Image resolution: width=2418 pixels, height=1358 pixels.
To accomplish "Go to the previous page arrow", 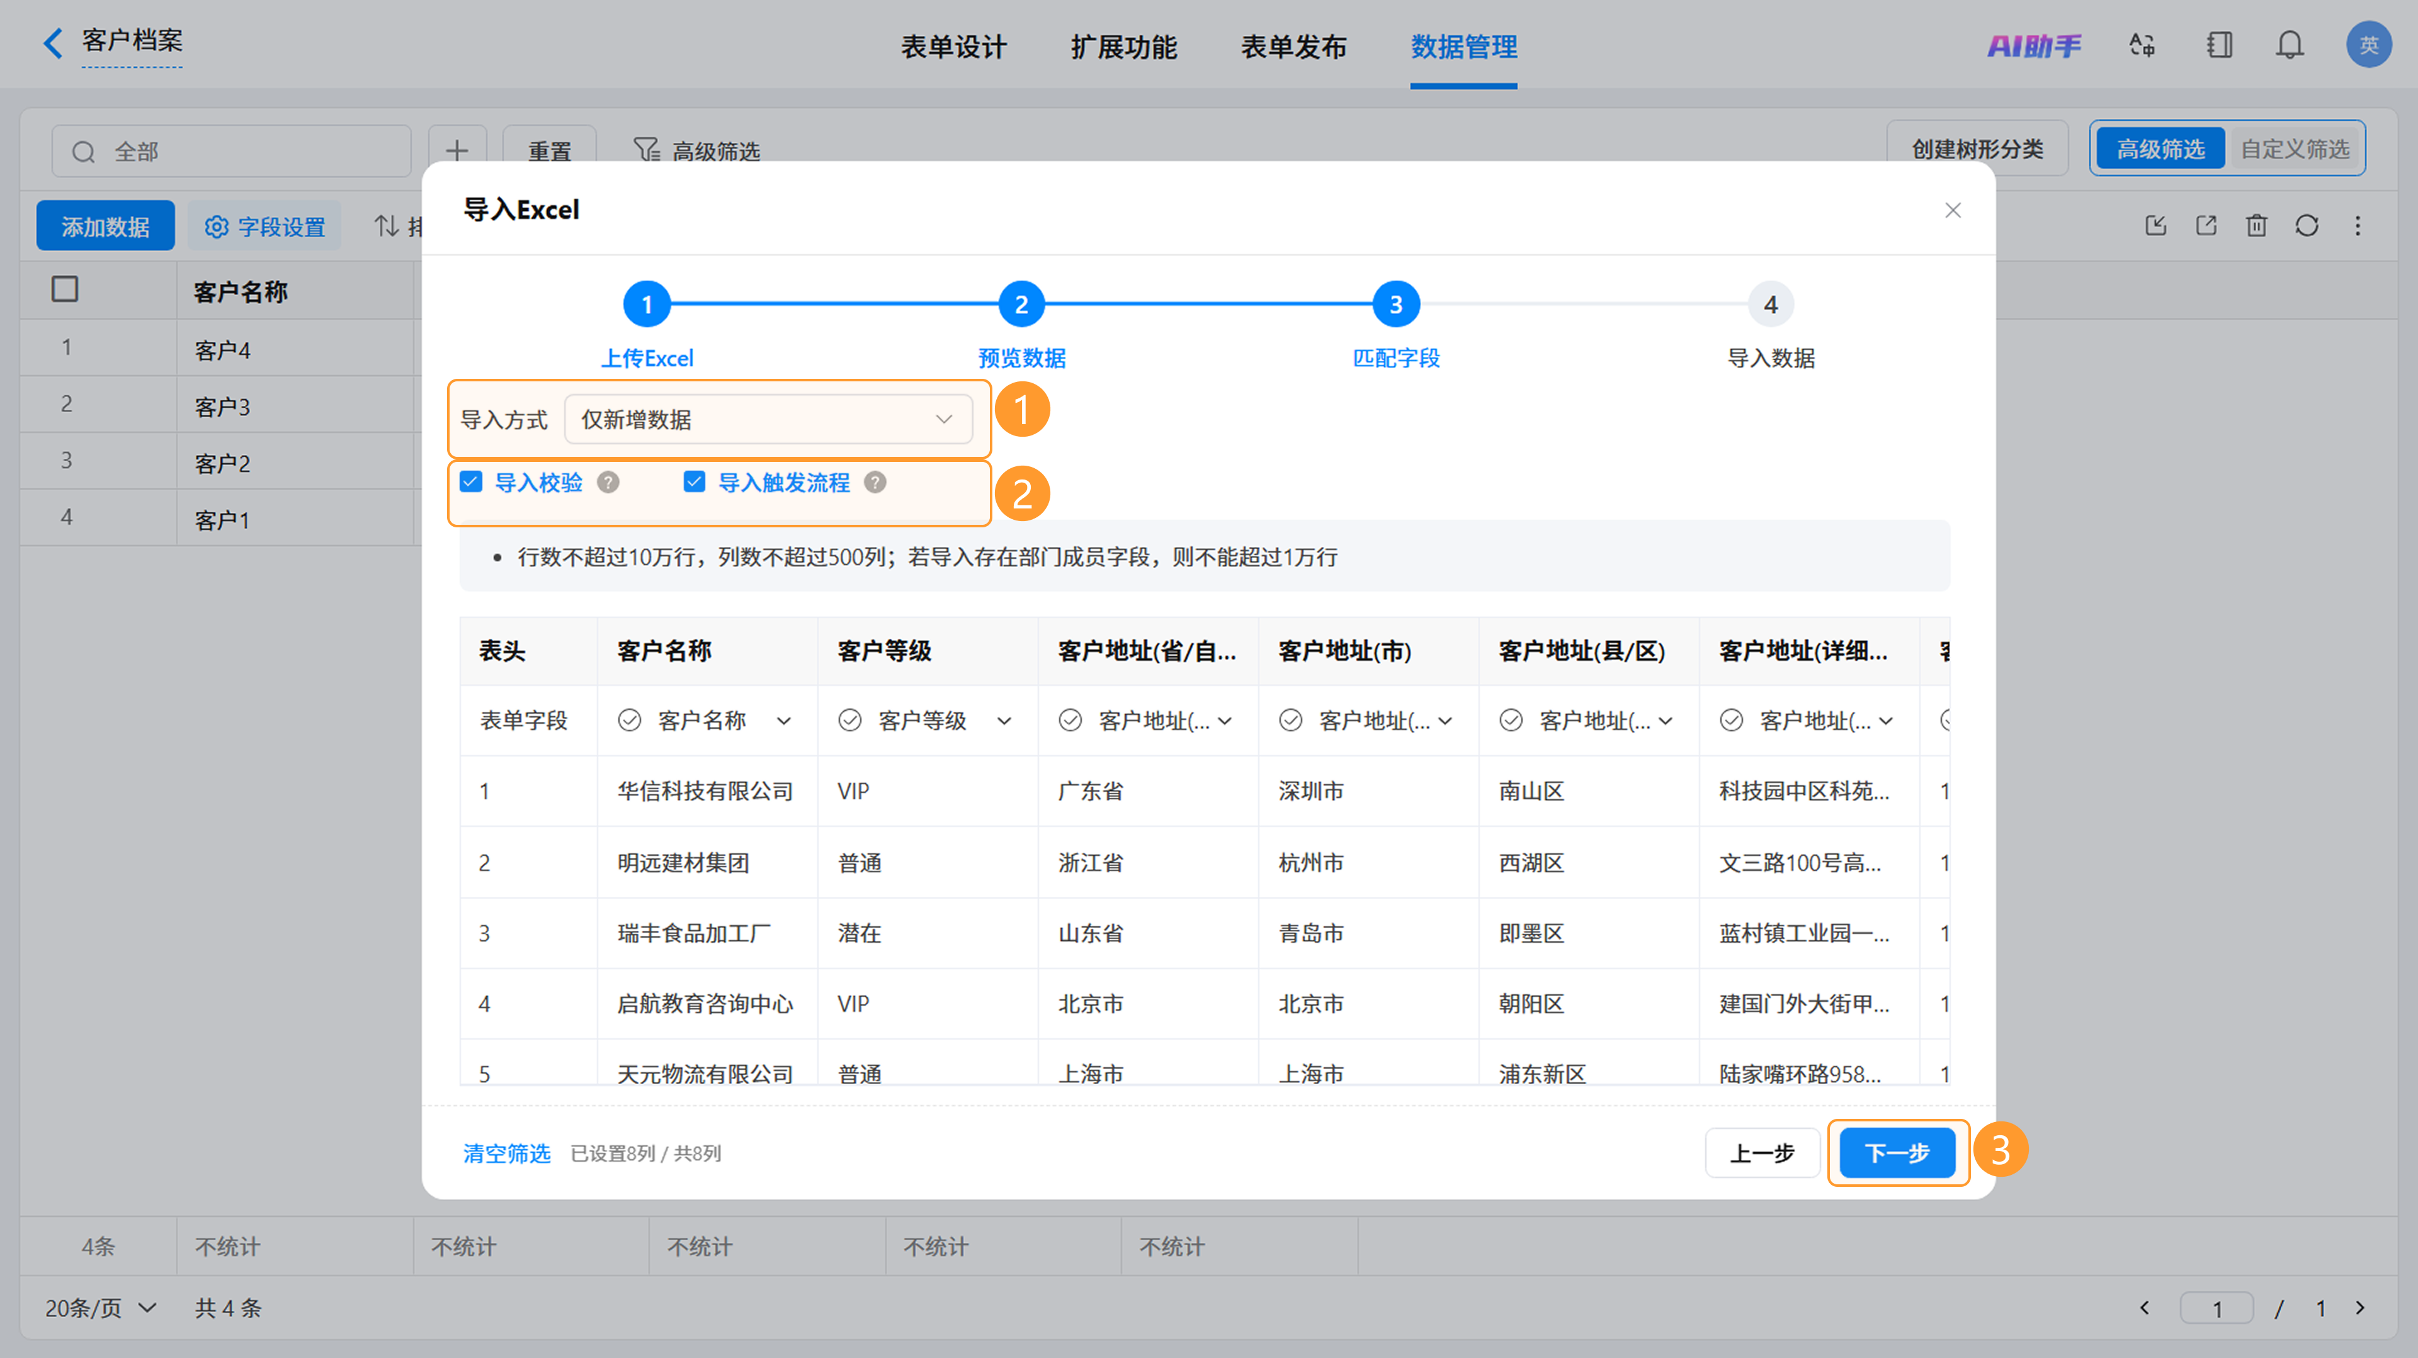I will [x=2144, y=1308].
